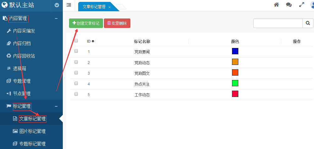Collapse the 标记管理 submenu
The height and width of the screenshot is (149, 314).
56,106
